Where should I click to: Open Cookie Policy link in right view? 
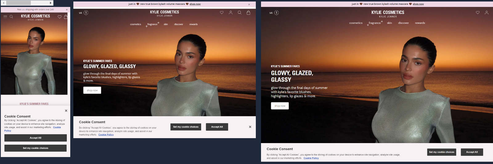[x=311, y=158]
